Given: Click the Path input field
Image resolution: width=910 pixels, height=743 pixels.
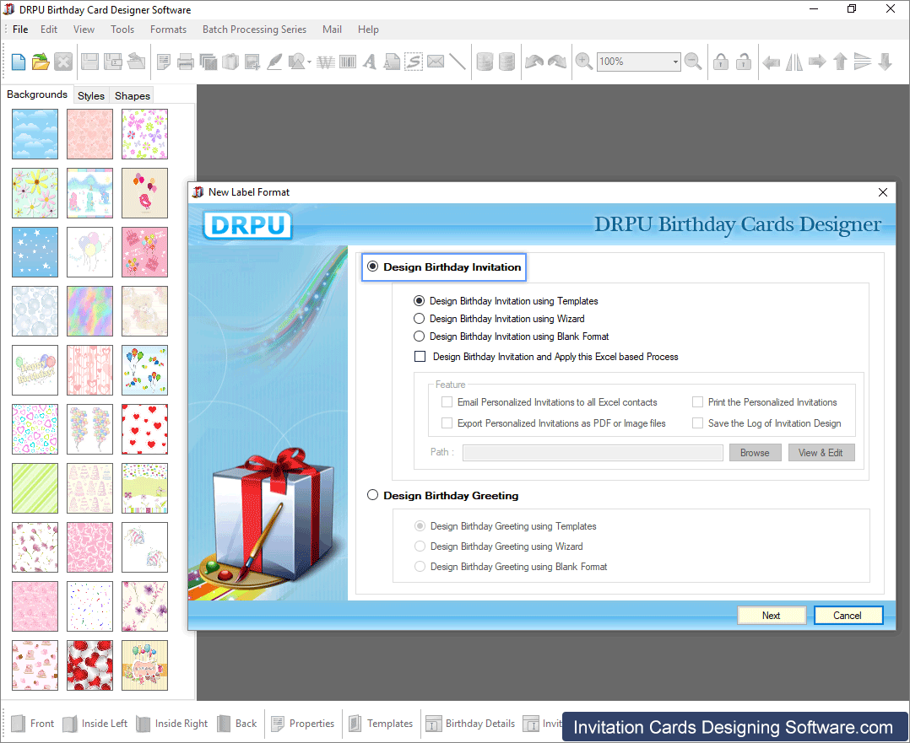Looking at the screenshot, I should [593, 452].
